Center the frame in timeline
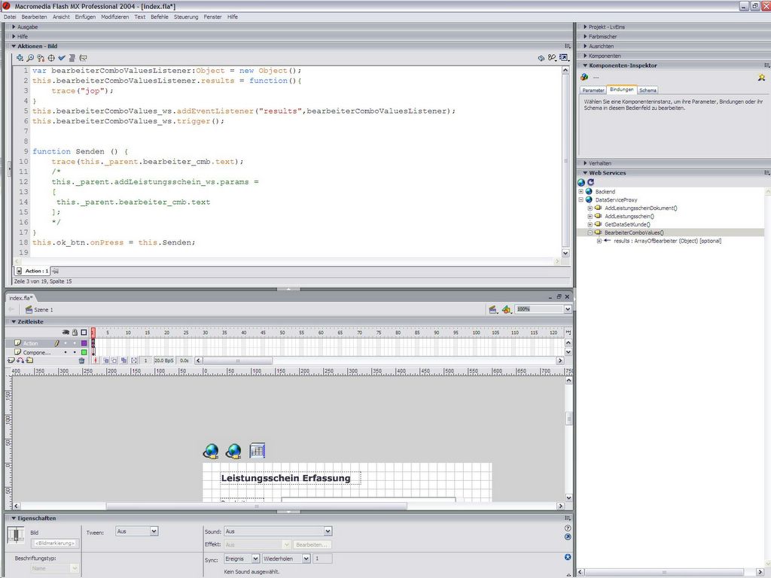Viewport: 771px width, 578px height. [x=96, y=360]
